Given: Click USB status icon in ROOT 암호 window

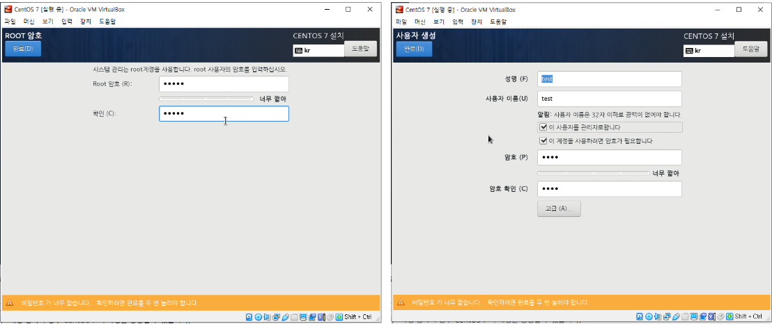Looking at the screenshot, I should pos(285,317).
